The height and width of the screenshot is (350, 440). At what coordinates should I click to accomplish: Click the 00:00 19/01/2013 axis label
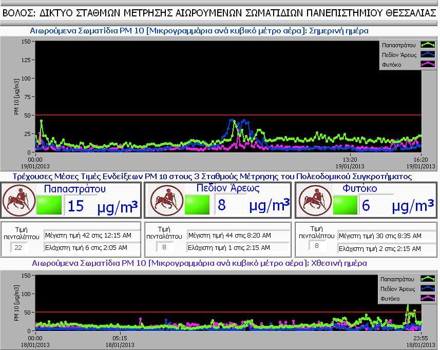tap(35, 163)
